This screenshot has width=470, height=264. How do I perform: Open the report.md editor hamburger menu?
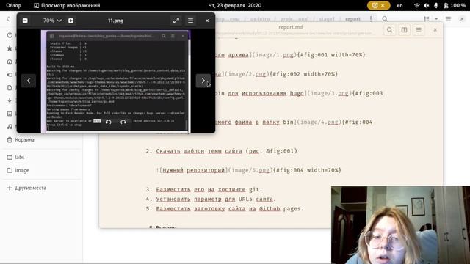click(x=419, y=30)
